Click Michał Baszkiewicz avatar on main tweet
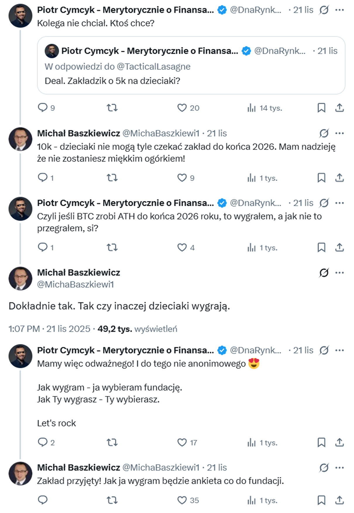Screen dimensions: 354x513 tap(20, 278)
